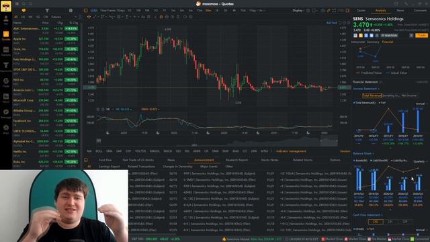Image resolution: width=430 pixels, height=242 pixels.
Task: Toggle the magnet snap tool
Action: click(x=161, y=17)
